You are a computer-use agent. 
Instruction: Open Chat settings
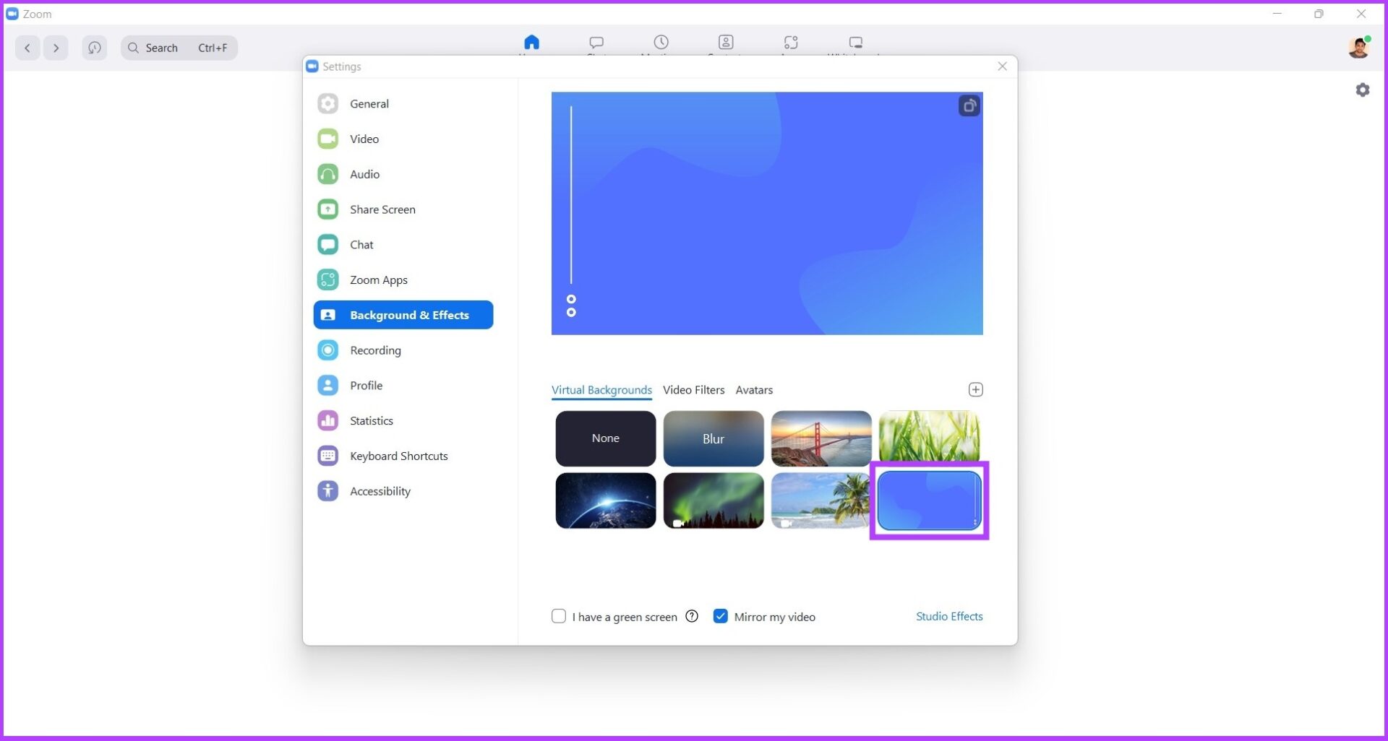403,245
